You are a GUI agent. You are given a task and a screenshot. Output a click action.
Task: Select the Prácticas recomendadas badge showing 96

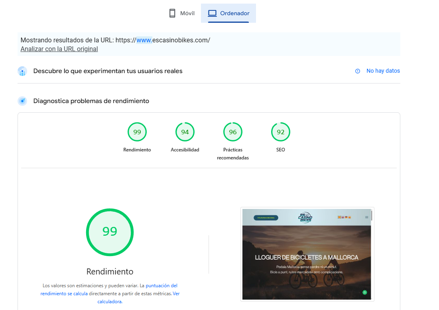232,132
